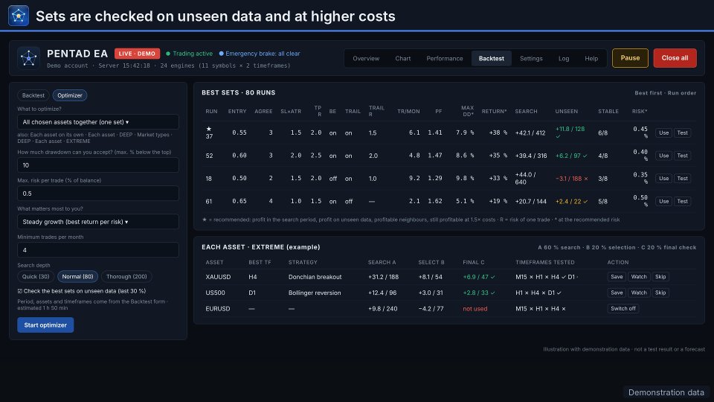Click the UNSEEN column header

pyautogui.click(x=567, y=111)
